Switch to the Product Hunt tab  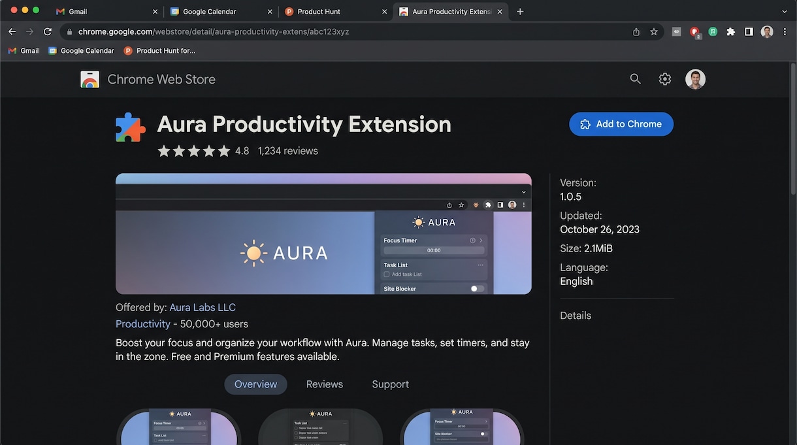pos(336,12)
